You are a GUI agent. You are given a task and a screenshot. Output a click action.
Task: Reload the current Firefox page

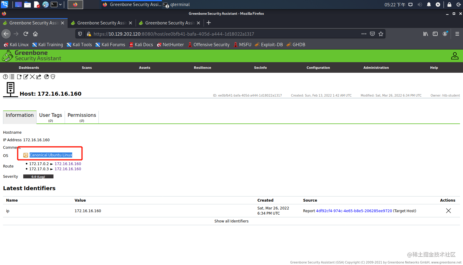26,34
